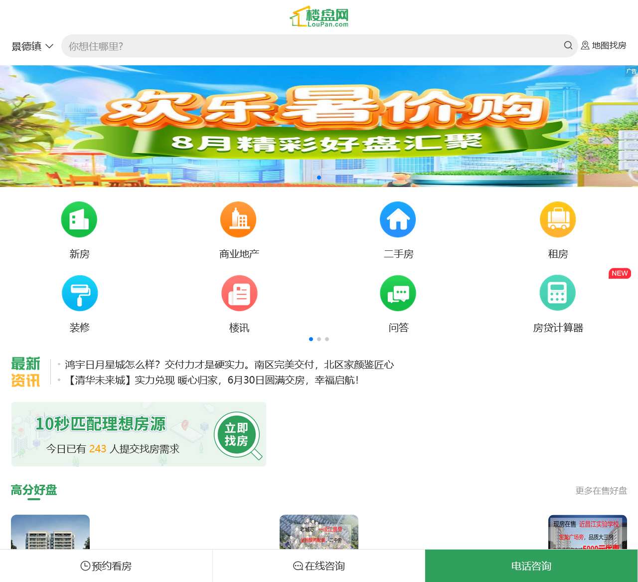The image size is (638, 582).
Task: Open the 清华未来城 news headline
Action: 212,380
